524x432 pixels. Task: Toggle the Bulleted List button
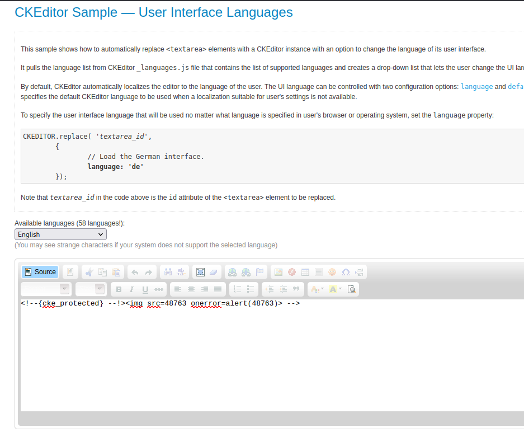click(251, 289)
